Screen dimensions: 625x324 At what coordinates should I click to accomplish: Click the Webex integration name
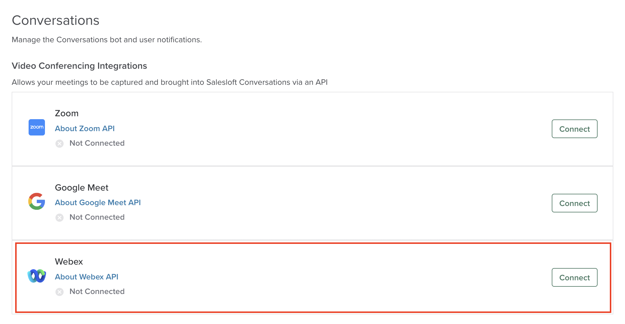pyautogui.click(x=69, y=261)
